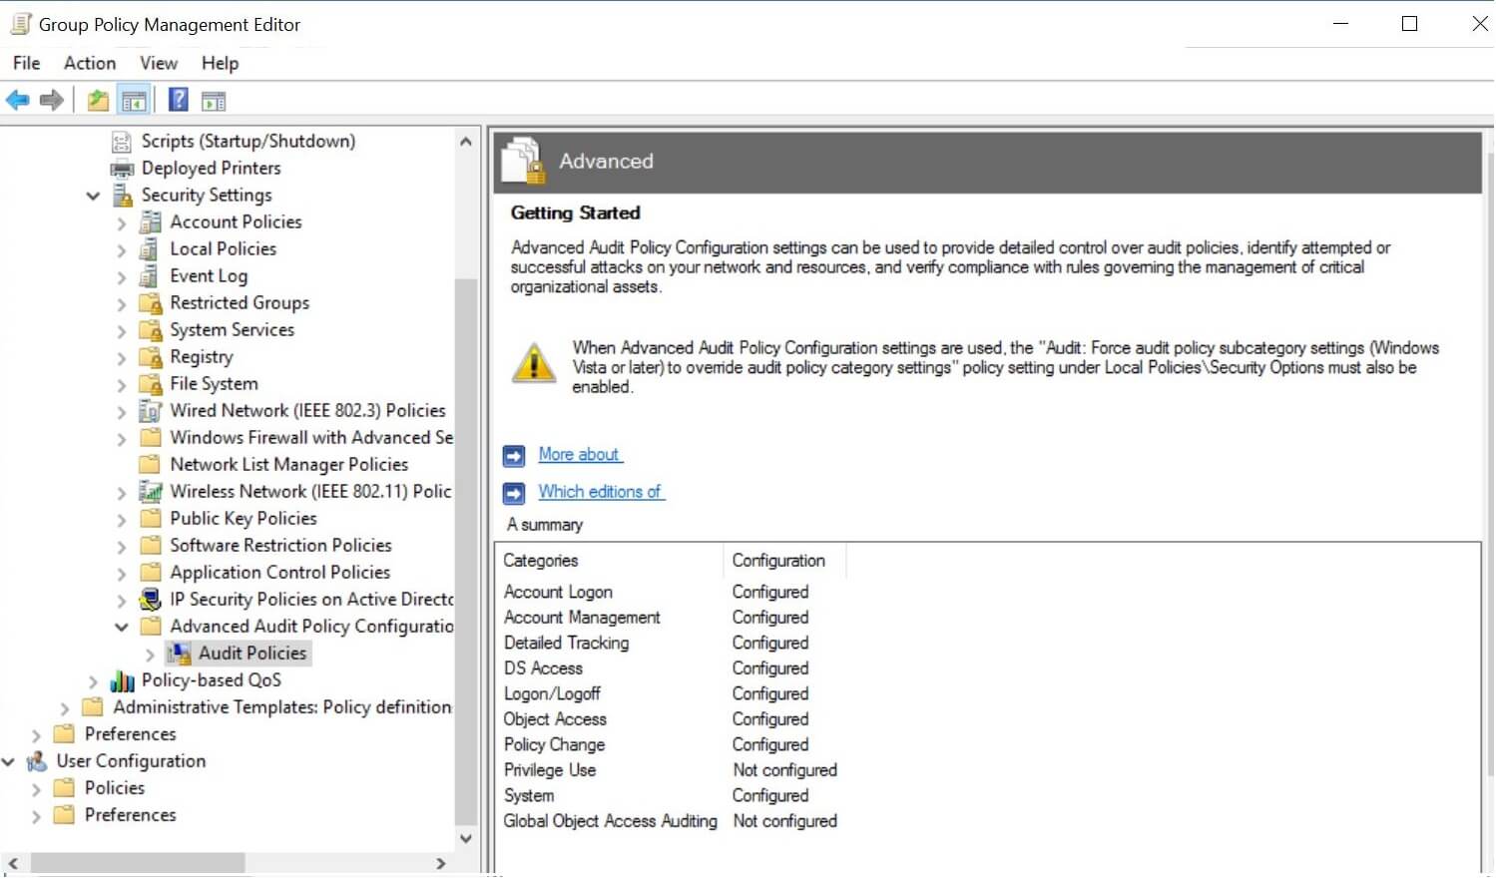Toggle the Show/Hide Console Tree icon
Viewport: 1496px width, 879px height.
point(133,99)
